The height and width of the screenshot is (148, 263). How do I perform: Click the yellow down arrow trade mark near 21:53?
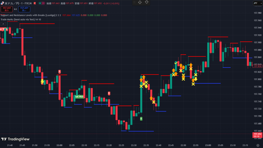coord(42,81)
